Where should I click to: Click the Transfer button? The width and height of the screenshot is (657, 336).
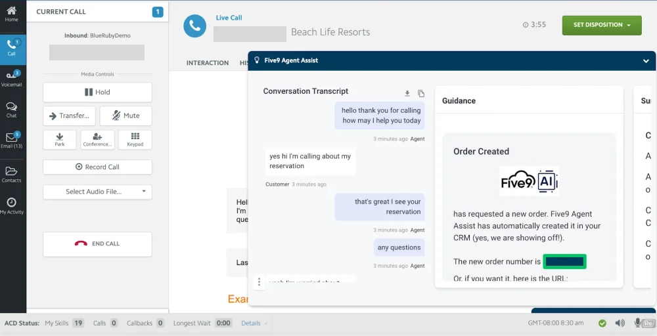pos(69,116)
